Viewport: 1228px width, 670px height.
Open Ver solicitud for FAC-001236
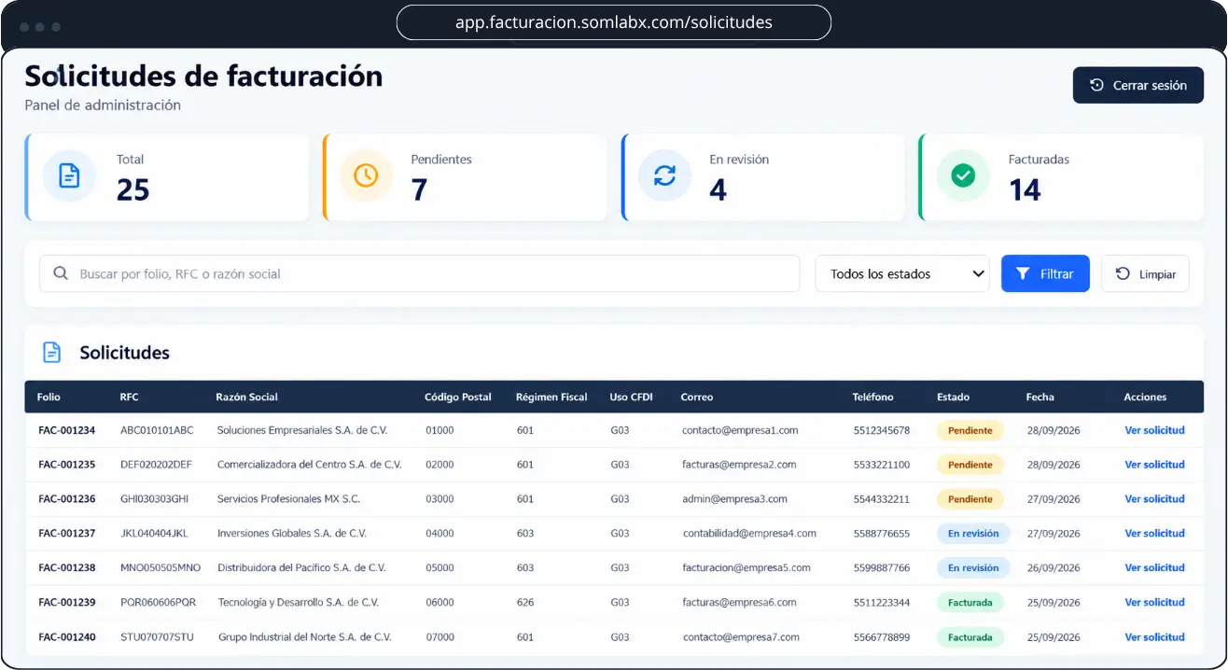[x=1154, y=499]
